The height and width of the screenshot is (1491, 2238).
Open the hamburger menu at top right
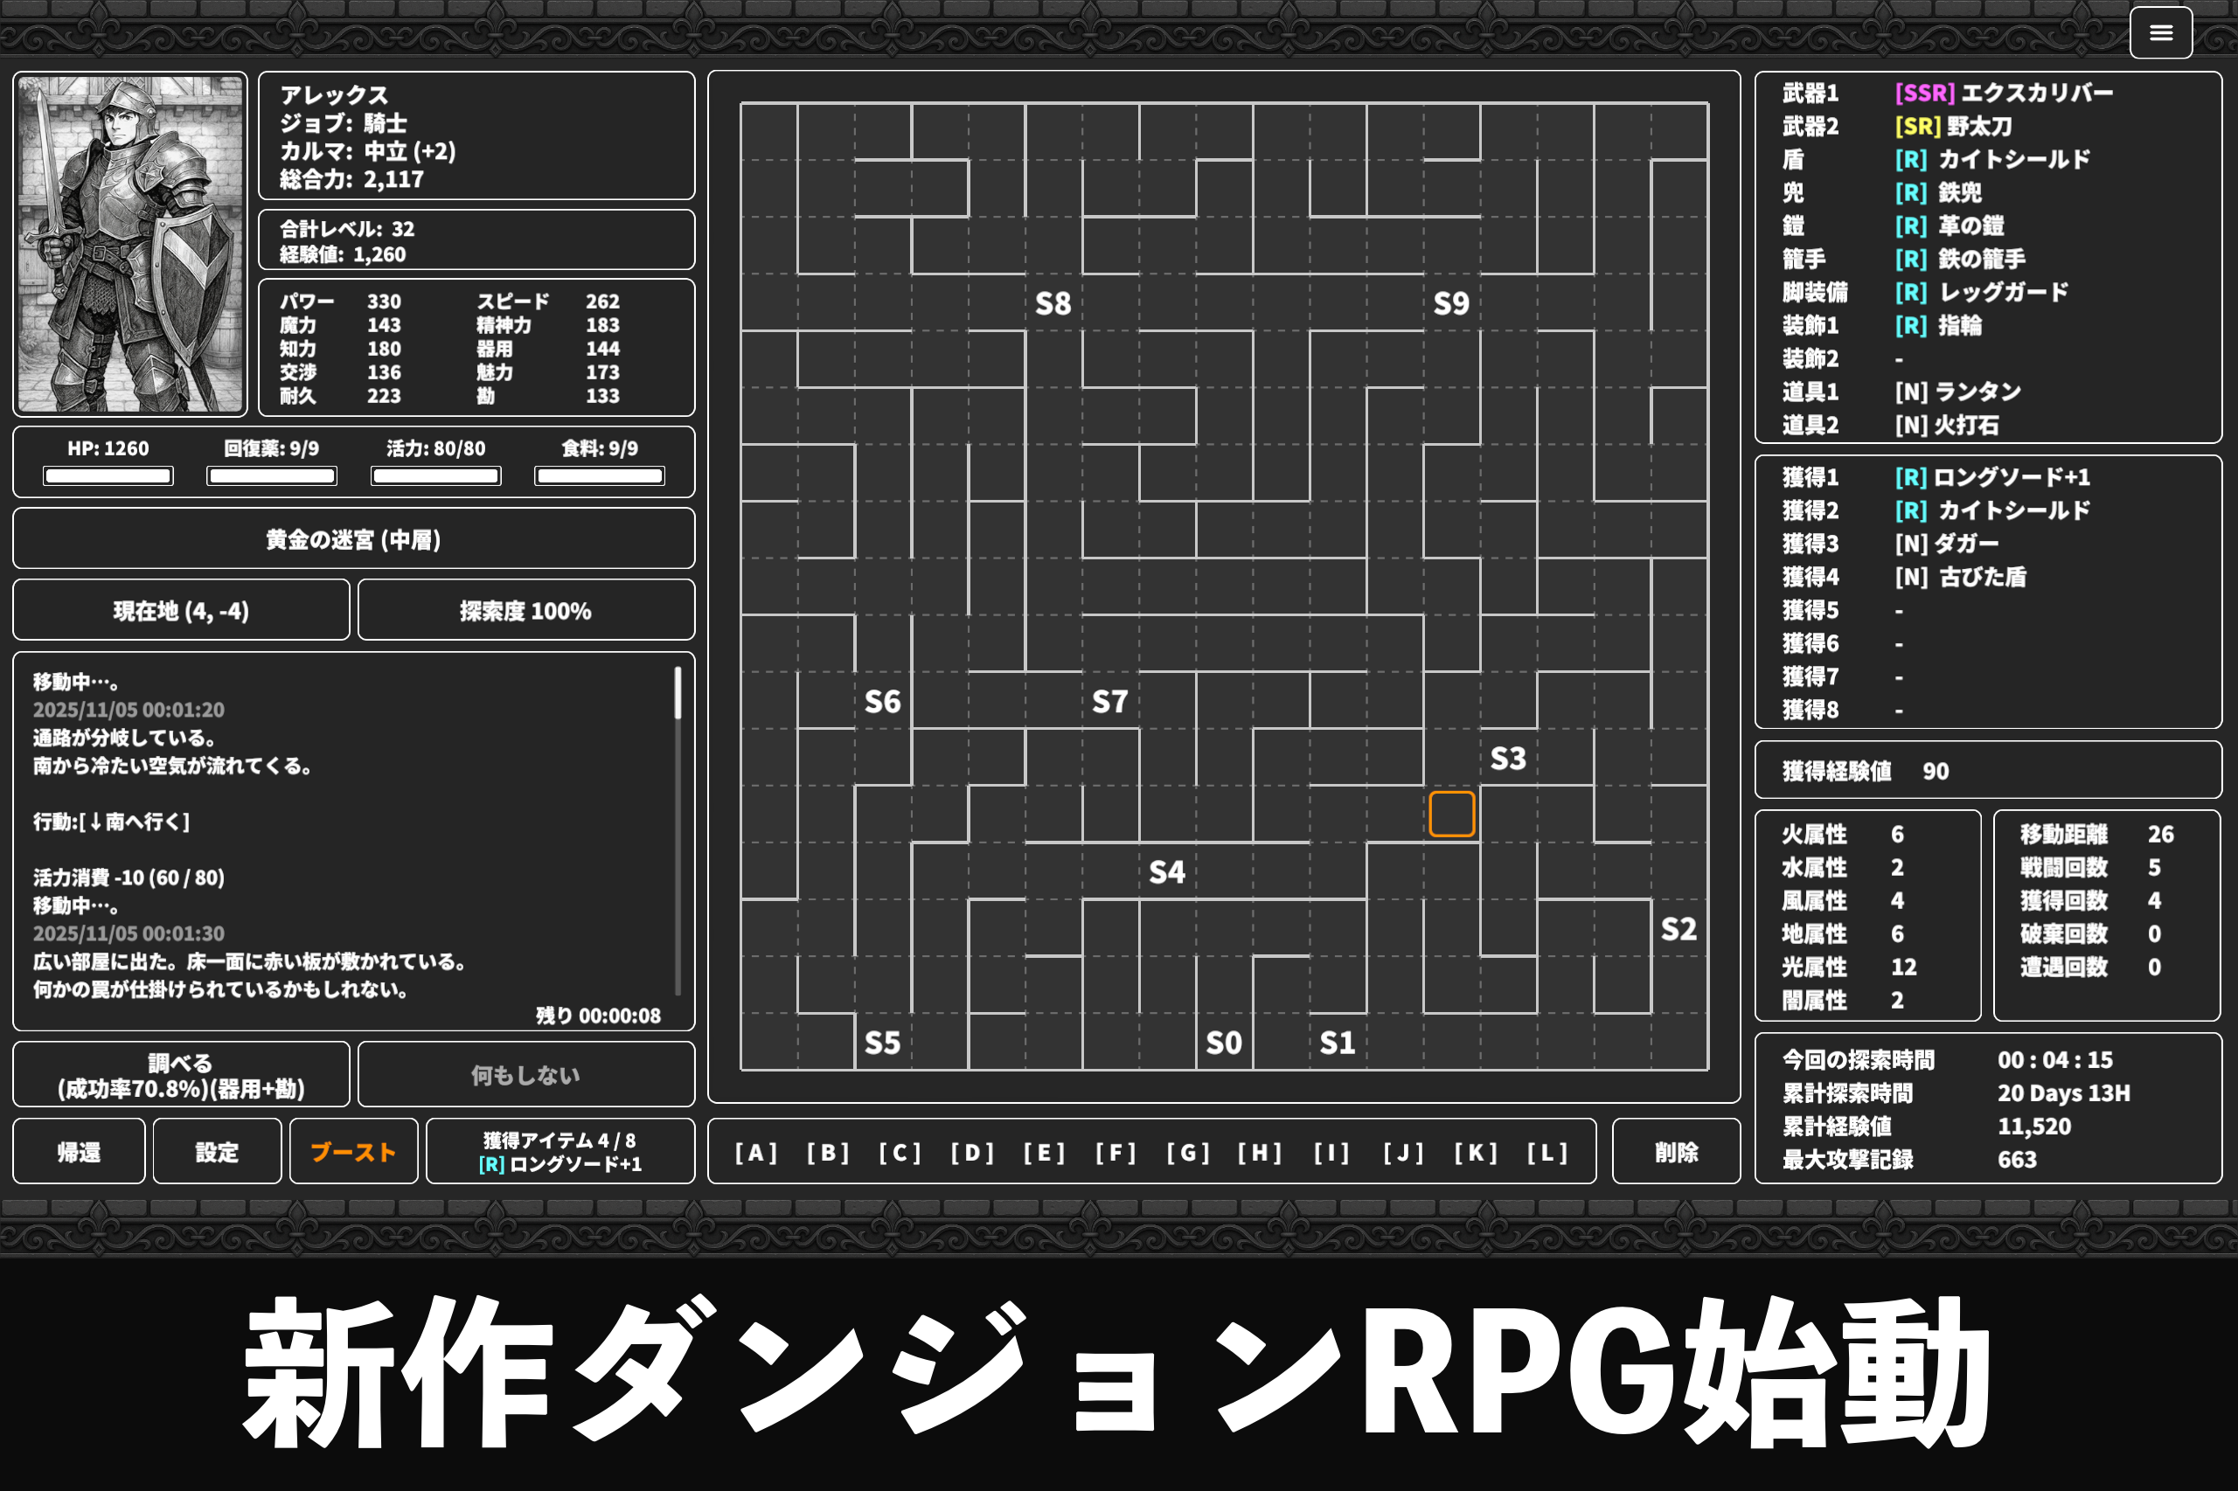click(x=2160, y=33)
